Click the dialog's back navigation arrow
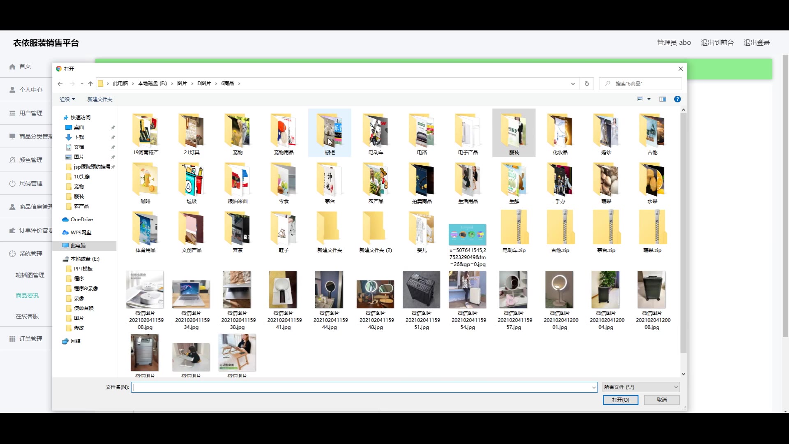This screenshot has height=444, width=789. coord(60,83)
